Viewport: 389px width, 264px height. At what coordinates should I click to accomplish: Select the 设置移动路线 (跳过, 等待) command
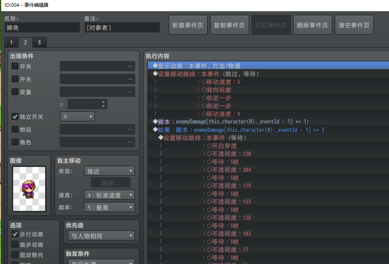(268, 74)
